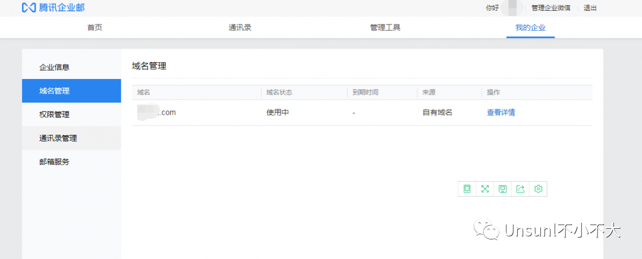
Task: Select the 我的企业 tab
Action: [x=531, y=28]
